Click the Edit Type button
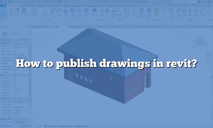The height and width of the screenshot is (128, 213). pos(25,40)
